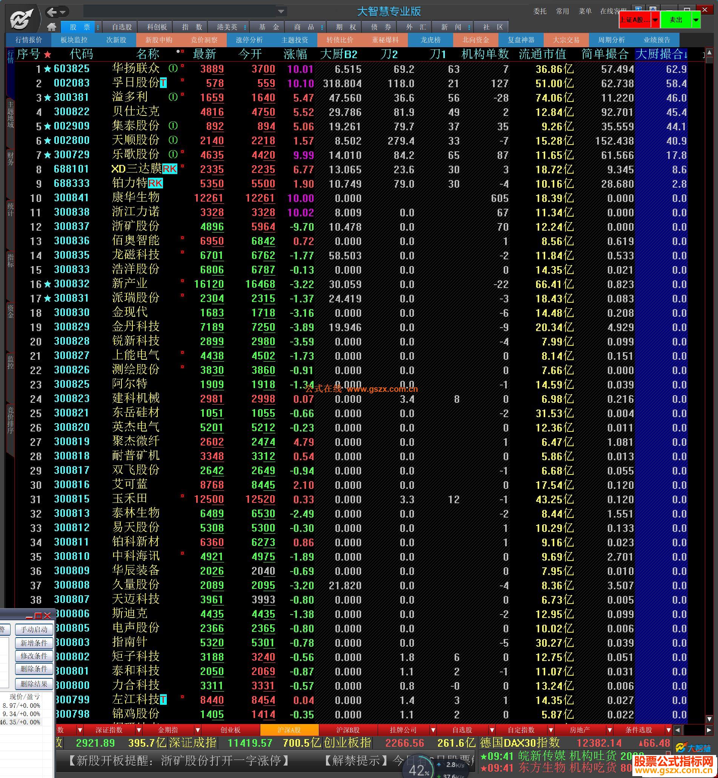Open the 涨停分析 sub-tab
This screenshot has width=718, height=778.
[x=249, y=40]
